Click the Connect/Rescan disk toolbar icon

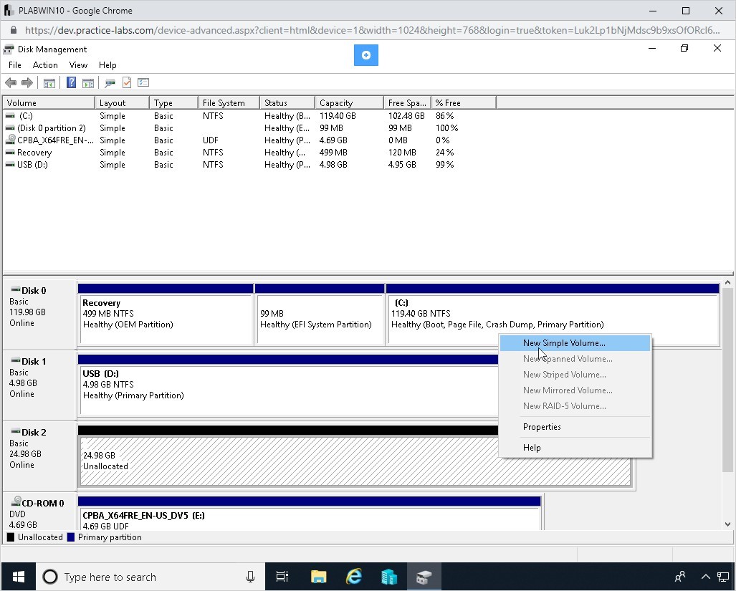(x=110, y=83)
